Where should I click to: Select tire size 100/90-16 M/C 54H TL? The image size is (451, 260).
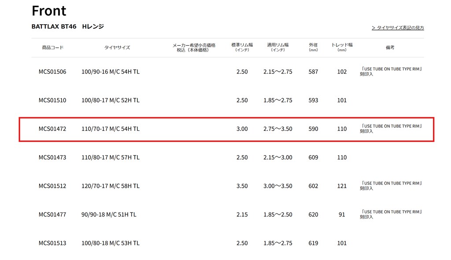[111, 72]
